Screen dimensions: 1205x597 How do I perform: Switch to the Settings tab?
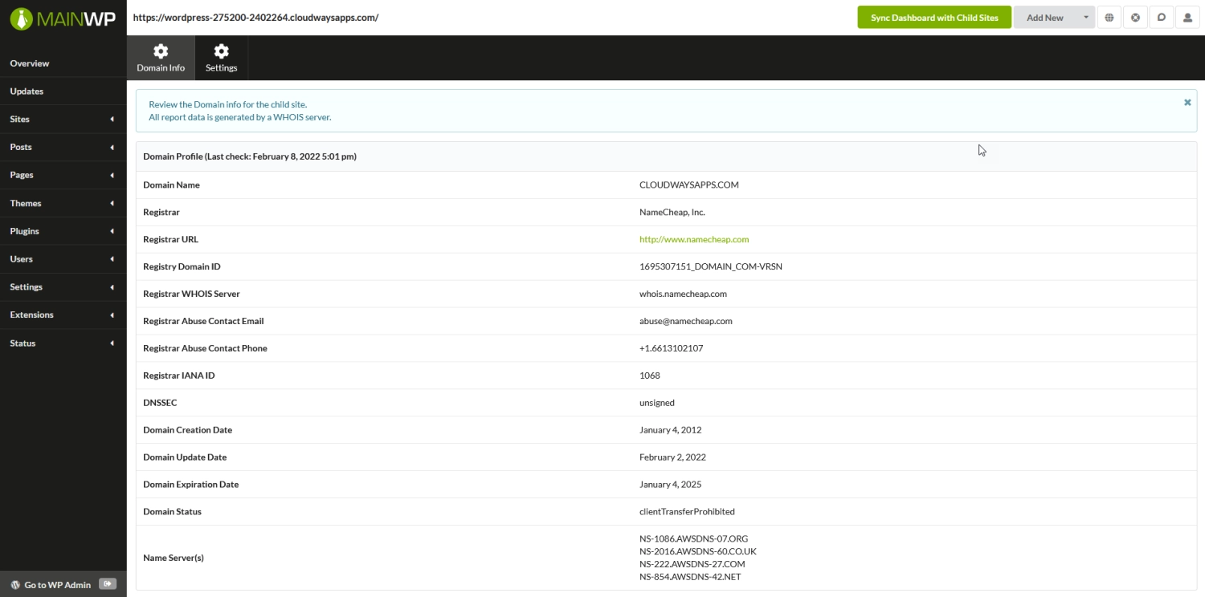[x=220, y=57]
